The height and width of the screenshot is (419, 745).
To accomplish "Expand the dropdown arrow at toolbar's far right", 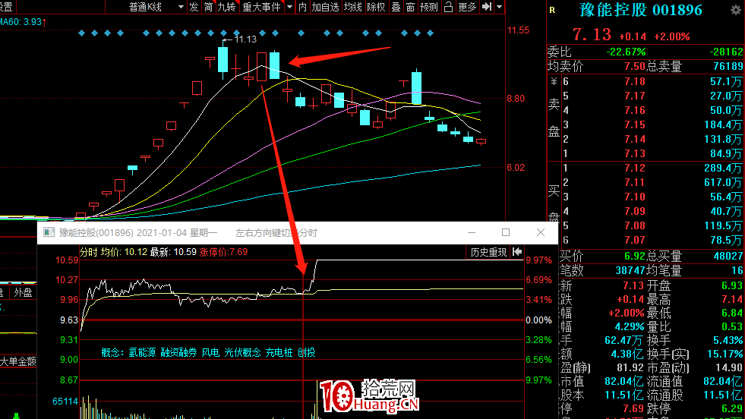I will [x=500, y=7].
